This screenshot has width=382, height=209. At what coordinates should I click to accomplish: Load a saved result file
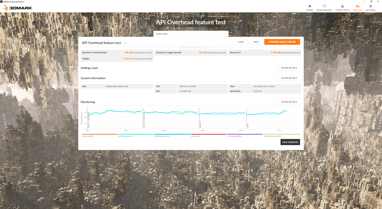click(x=241, y=42)
